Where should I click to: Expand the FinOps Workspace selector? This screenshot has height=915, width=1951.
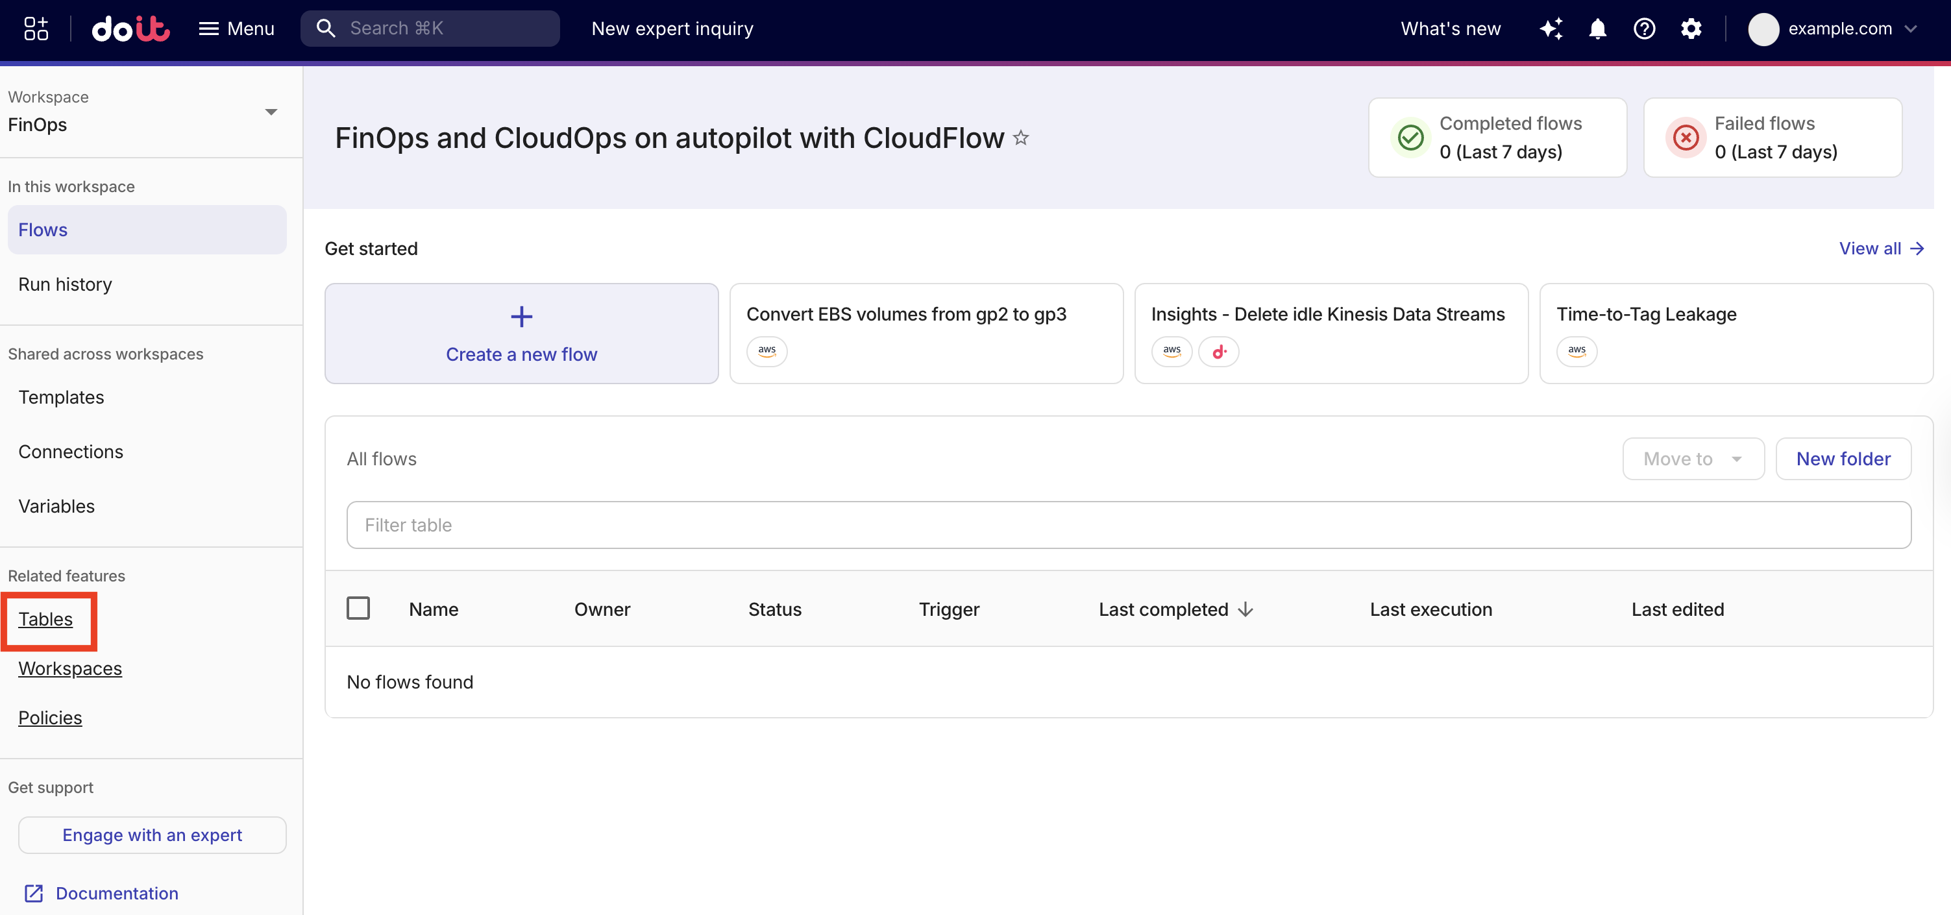[143, 112]
